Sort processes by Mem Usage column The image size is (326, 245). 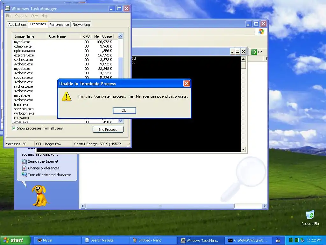[103, 36]
